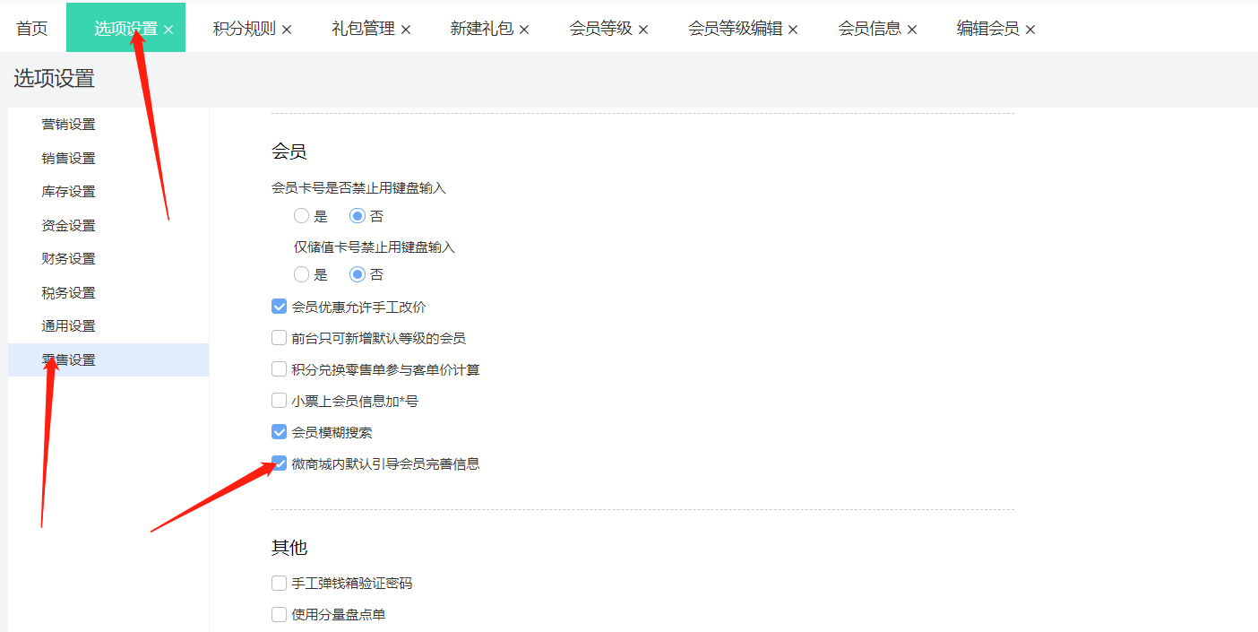Open the 会员信息 tab
The width and height of the screenshot is (1258, 632).
click(x=870, y=28)
